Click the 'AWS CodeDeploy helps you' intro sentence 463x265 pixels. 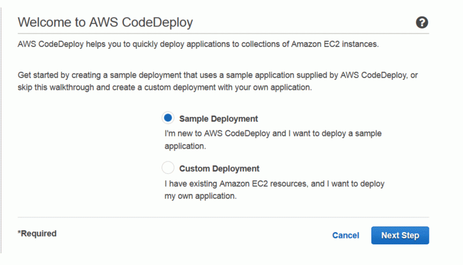(x=198, y=44)
